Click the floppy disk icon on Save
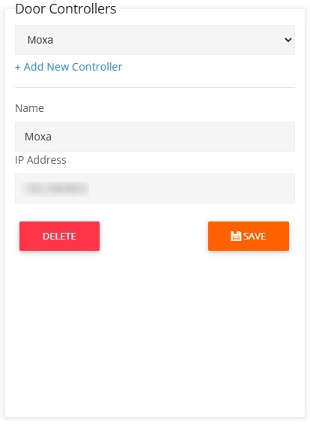 click(x=235, y=236)
